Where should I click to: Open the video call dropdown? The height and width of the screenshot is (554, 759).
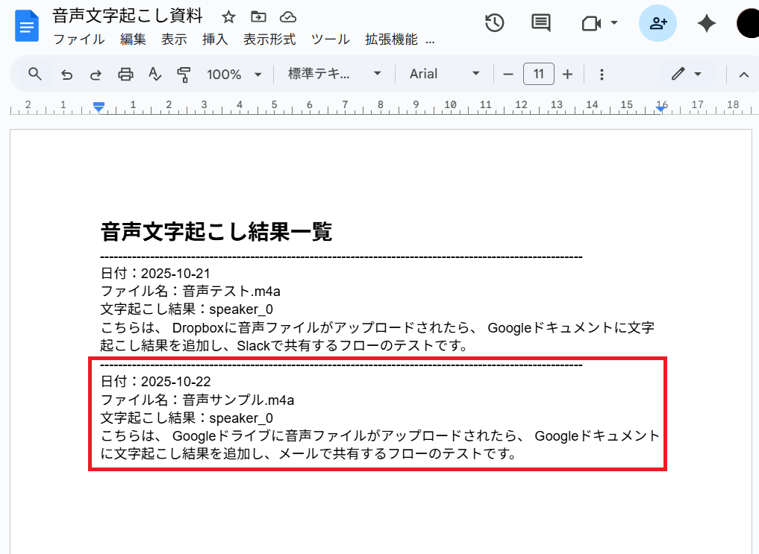600,23
